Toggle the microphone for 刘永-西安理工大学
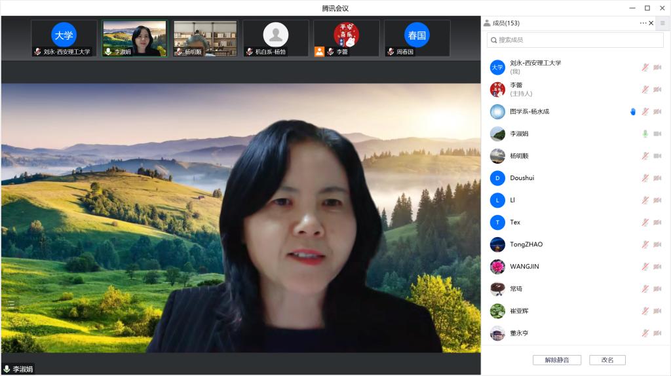The height and width of the screenshot is (376, 671). tap(645, 67)
